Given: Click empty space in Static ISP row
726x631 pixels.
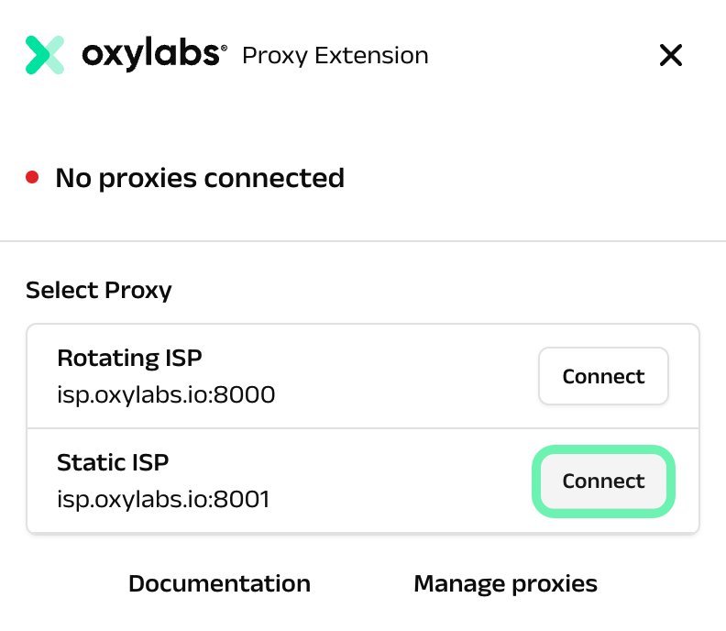Looking at the screenshot, I should [403, 482].
